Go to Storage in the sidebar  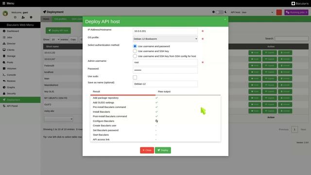(x=20, y=56)
